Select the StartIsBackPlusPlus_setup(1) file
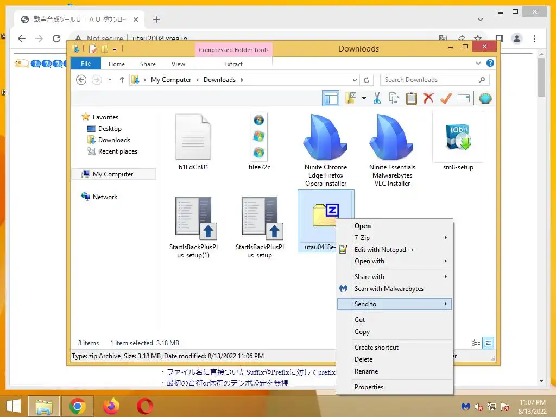The image size is (556, 417). tap(193, 228)
